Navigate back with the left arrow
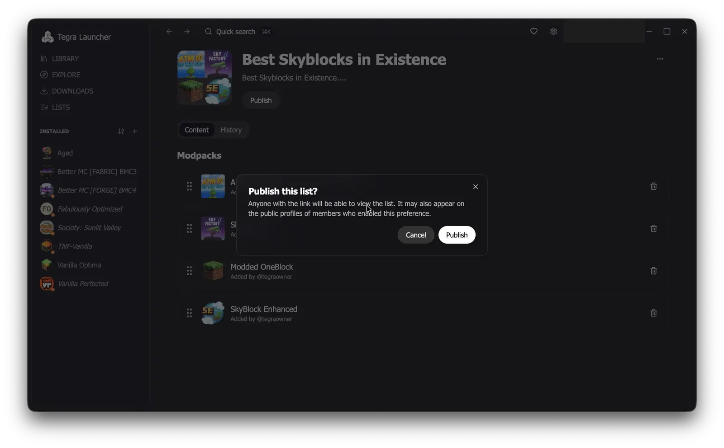Image resolution: width=724 pixels, height=448 pixels. tap(169, 32)
